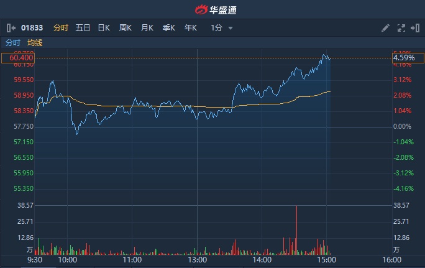Click the 60.400 current price label
The height and width of the screenshot is (268, 425).
17,58
